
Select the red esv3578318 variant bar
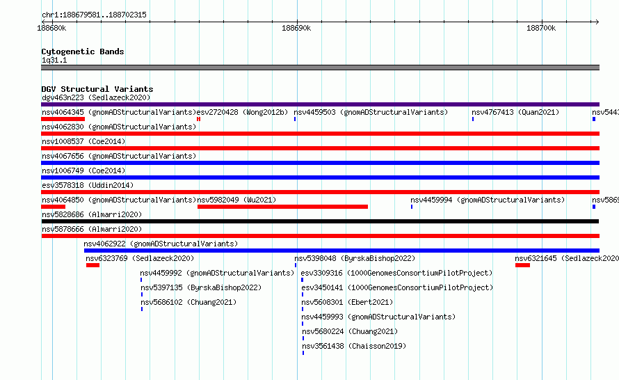coord(320,192)
